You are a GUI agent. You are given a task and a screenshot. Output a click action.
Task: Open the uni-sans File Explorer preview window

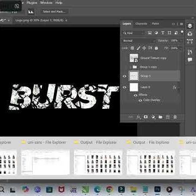[x=45, y=162]
